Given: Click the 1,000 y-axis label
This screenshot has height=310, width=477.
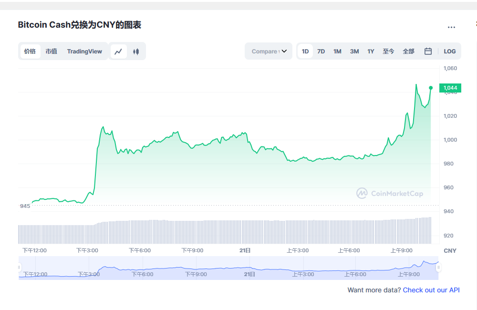Looking at the screenshot, I should (450, 140).
